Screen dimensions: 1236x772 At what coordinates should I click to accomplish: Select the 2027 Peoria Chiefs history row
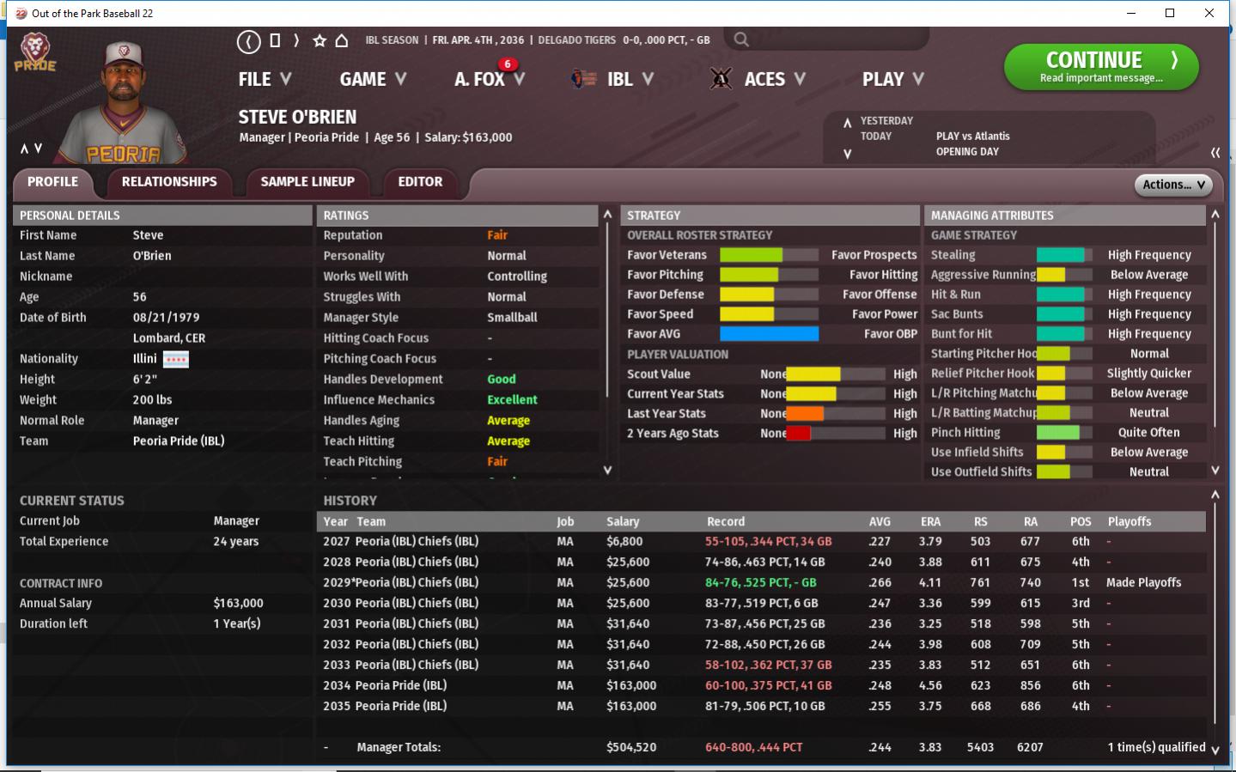(761, 541)
